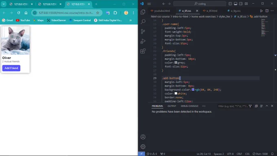The height and width of the screenshot is (156, 277).
Task: Open the Extensions view
Action: [143, 51]
